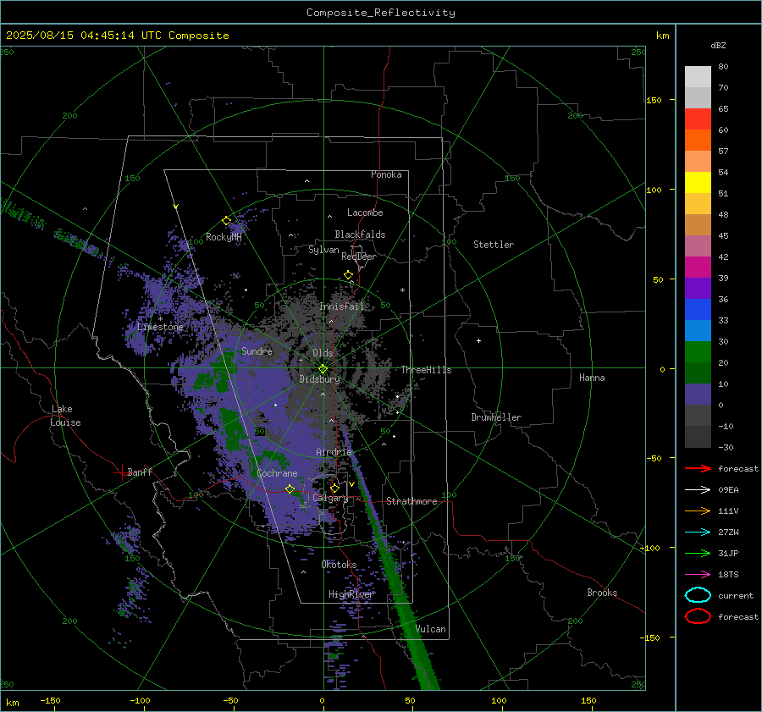Click the dBZ legend heading
This screenshot has width=762, height=712.
(x=718, y=45)
